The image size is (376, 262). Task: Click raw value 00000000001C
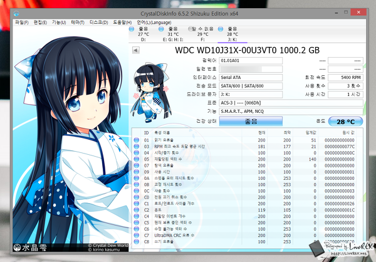click(x=340, y=210)
